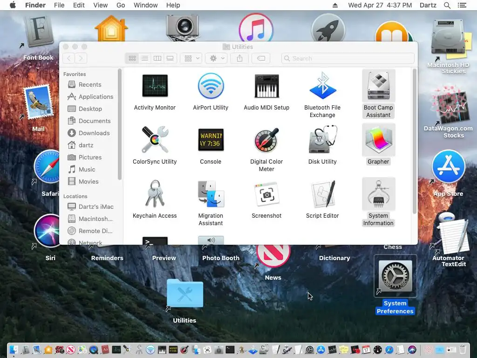Screen dimensions: 477x358
Task: Open the Help menu
Action: tap(173, 5)
